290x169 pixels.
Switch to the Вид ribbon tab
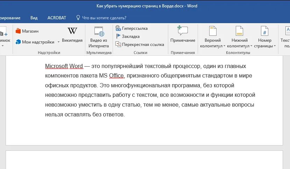[34, 18]
